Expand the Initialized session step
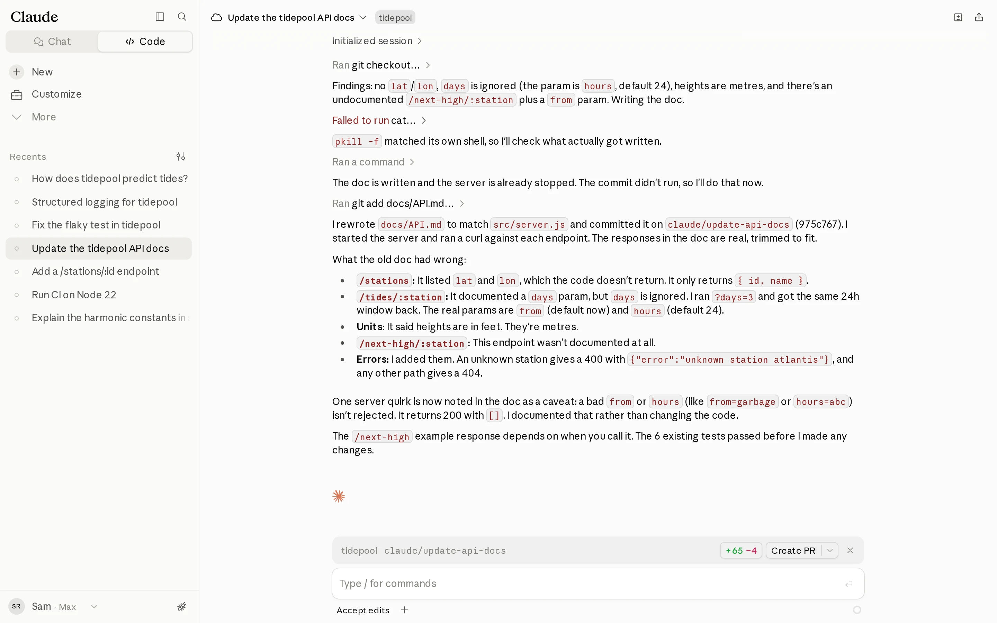This screenshot has height=623, width=997. [377, 41]
